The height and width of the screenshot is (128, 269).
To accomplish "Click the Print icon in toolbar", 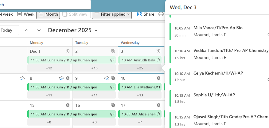I will (161, 14).
